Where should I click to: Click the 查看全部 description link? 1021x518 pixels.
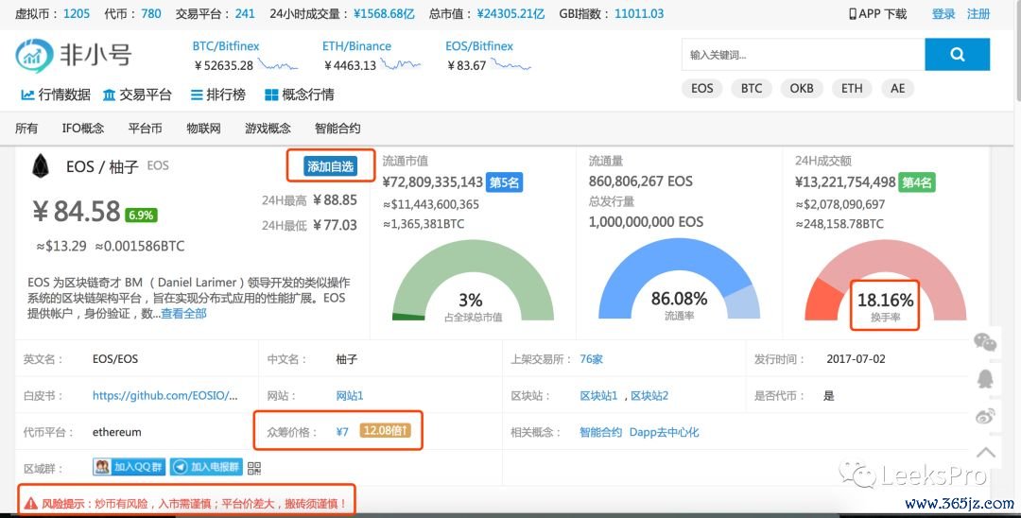183,314
